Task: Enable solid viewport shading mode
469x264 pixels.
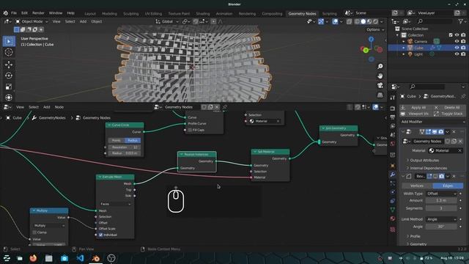Action: coord(363,21)
